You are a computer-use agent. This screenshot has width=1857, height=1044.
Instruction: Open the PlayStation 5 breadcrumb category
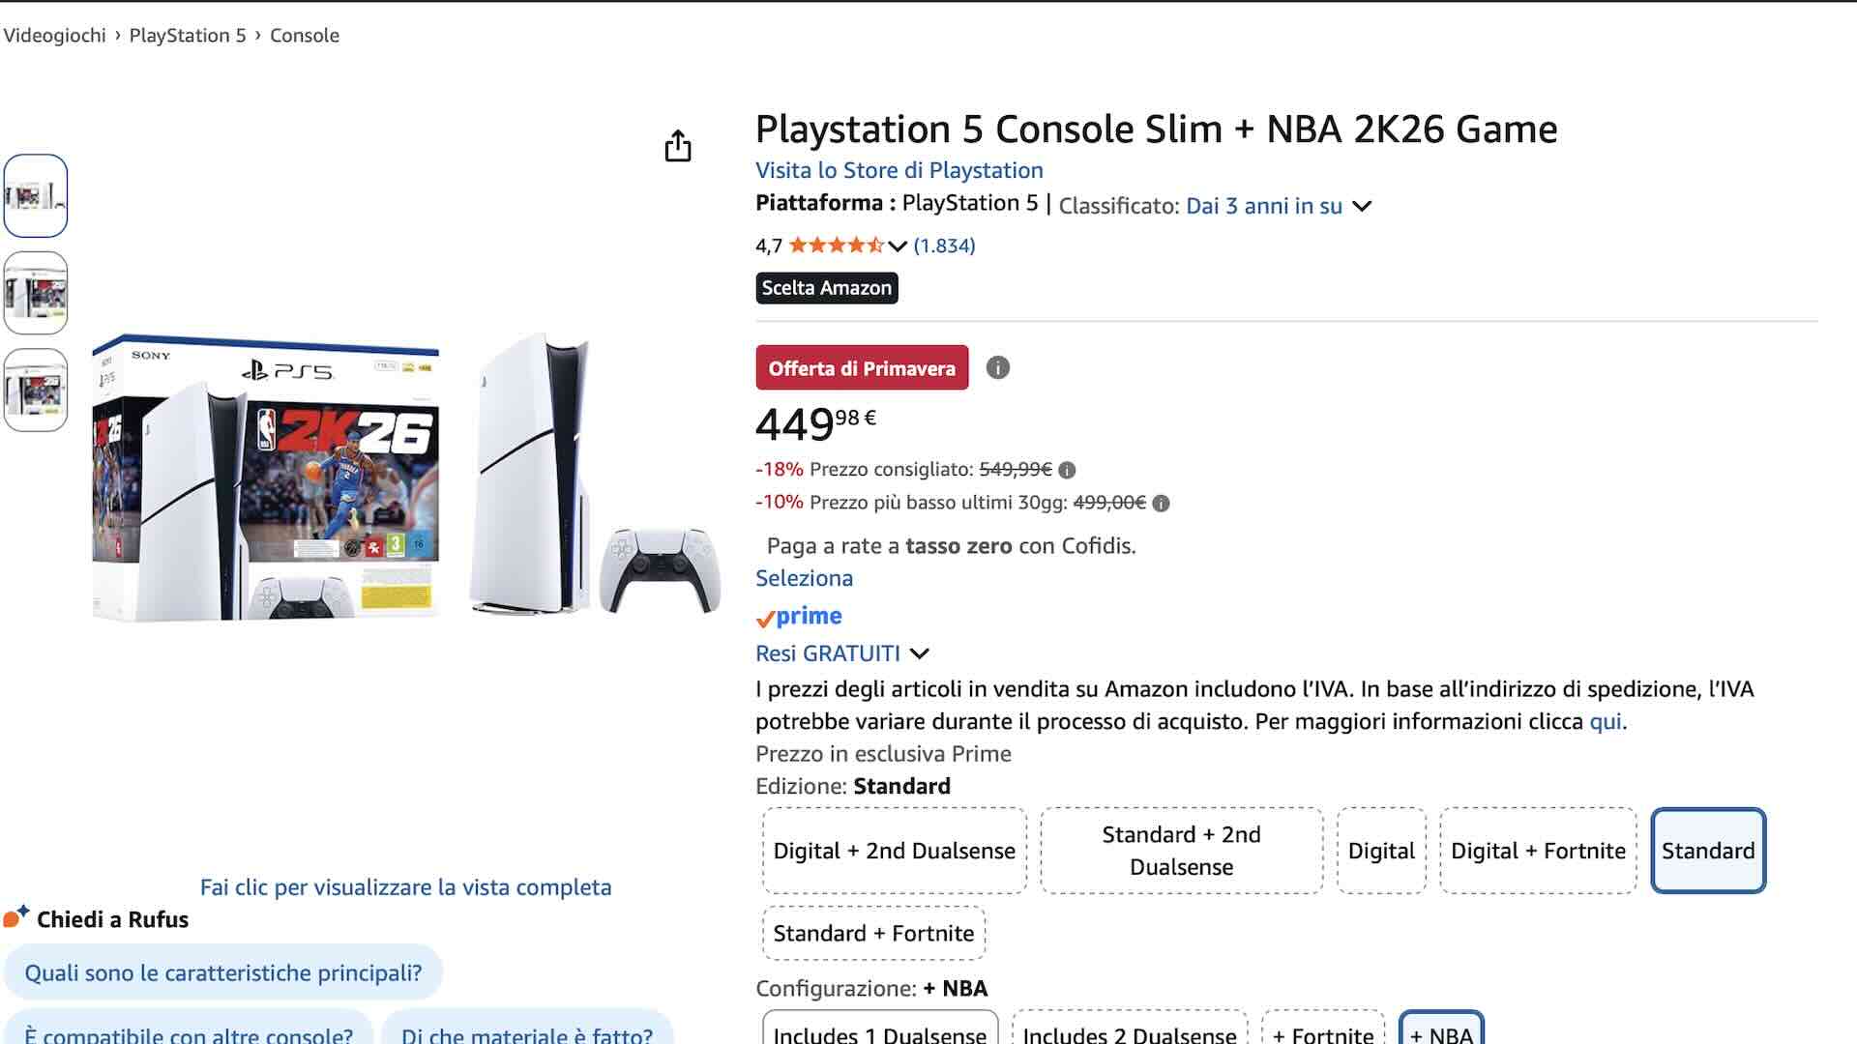[x=189, y=35]
